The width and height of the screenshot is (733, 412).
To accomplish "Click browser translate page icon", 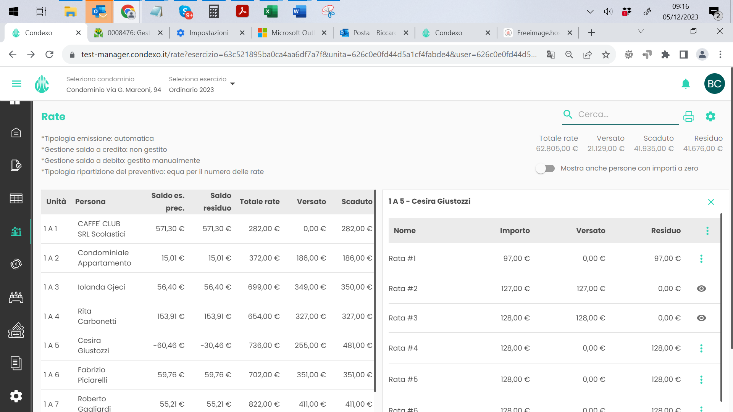I will coord(551,55).
